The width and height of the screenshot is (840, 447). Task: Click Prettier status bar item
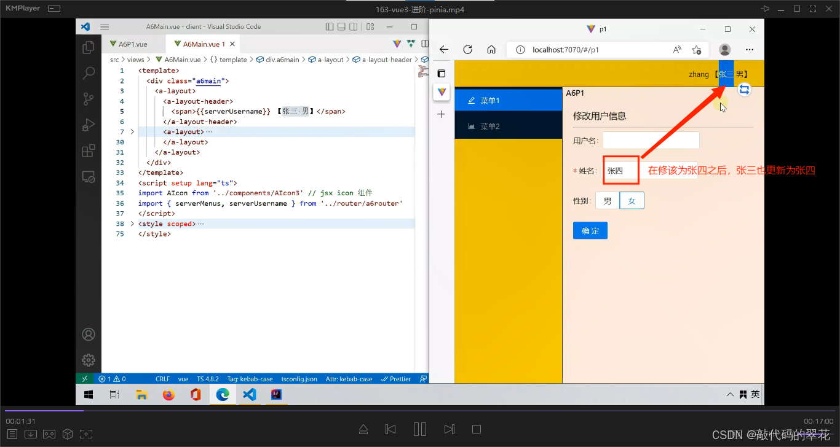[x=396, y=379]
